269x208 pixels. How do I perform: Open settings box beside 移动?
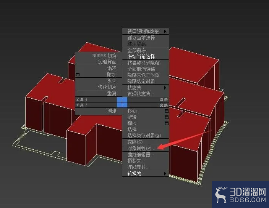[x=167, y=111]
